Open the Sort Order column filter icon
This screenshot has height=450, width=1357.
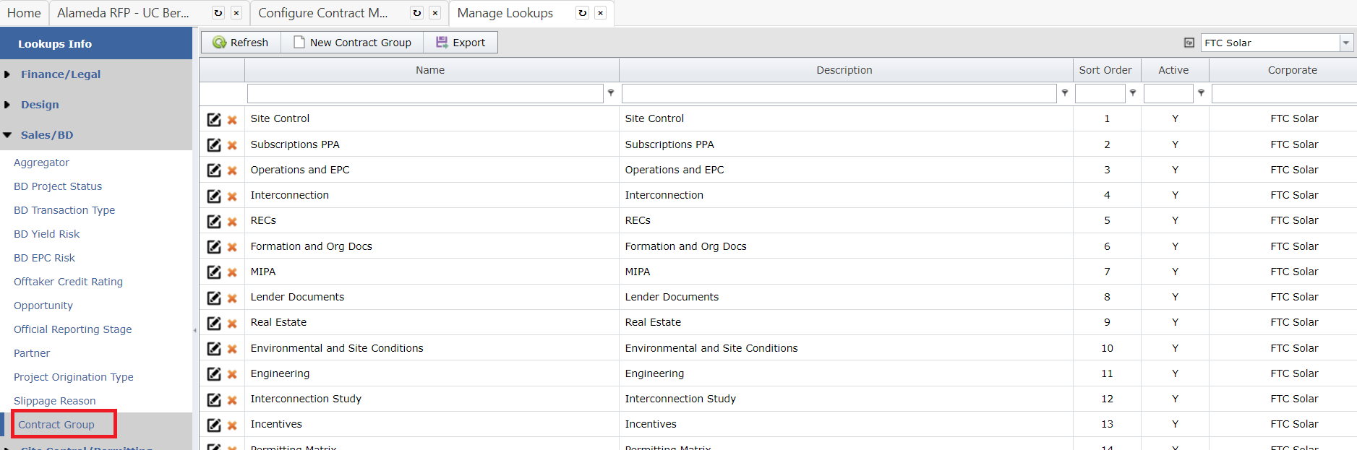coord(1133,92)
